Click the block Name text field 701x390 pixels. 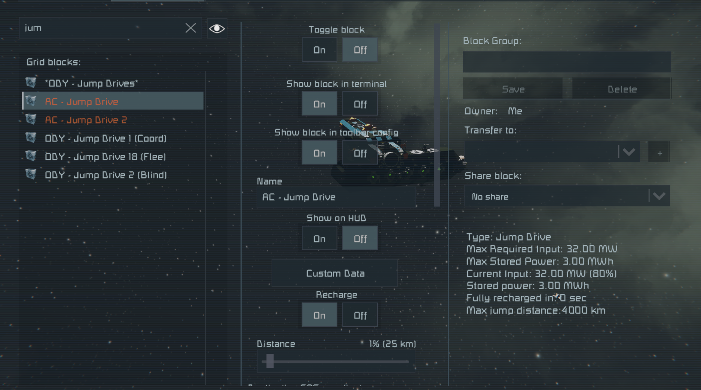pyautogui.click(x=336, y=197)
